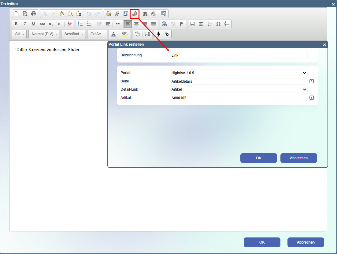Remove formatting with eraser icon
337x254 pixels.
(x=69, y=24)
